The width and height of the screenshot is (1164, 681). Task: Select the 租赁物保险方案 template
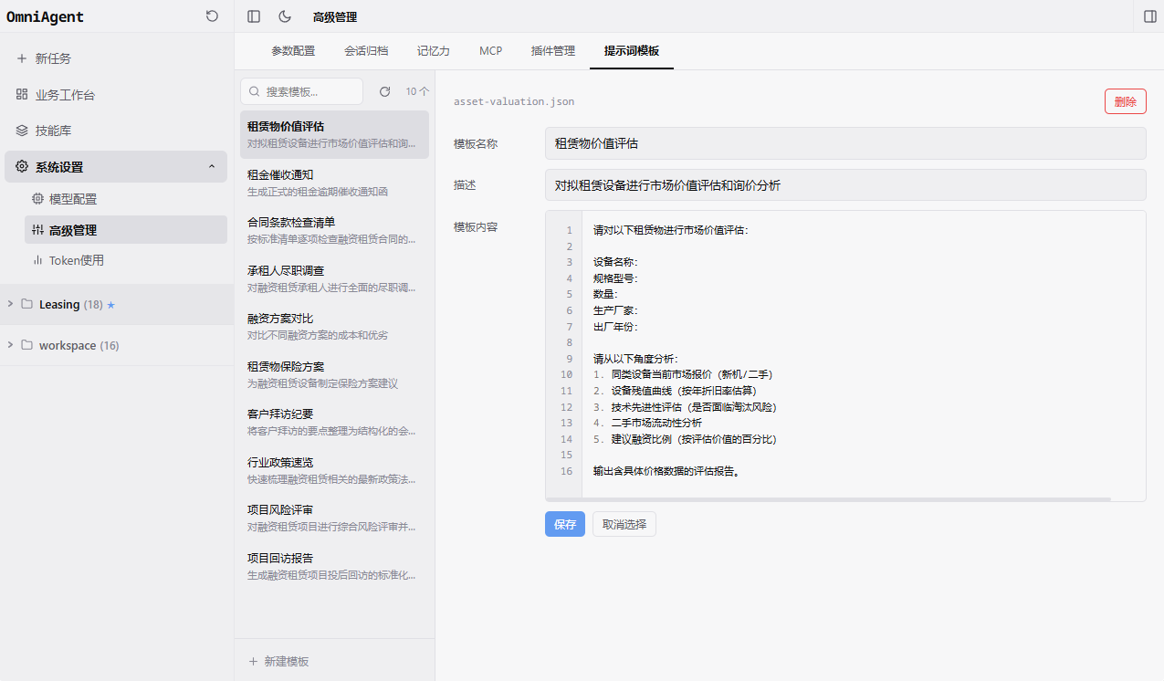pyautogui.click(x=334, y=374)
